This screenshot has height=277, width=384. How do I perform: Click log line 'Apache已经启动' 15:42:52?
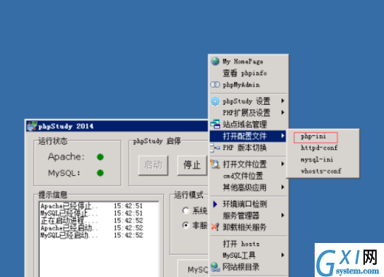click(x=92, y=227)
